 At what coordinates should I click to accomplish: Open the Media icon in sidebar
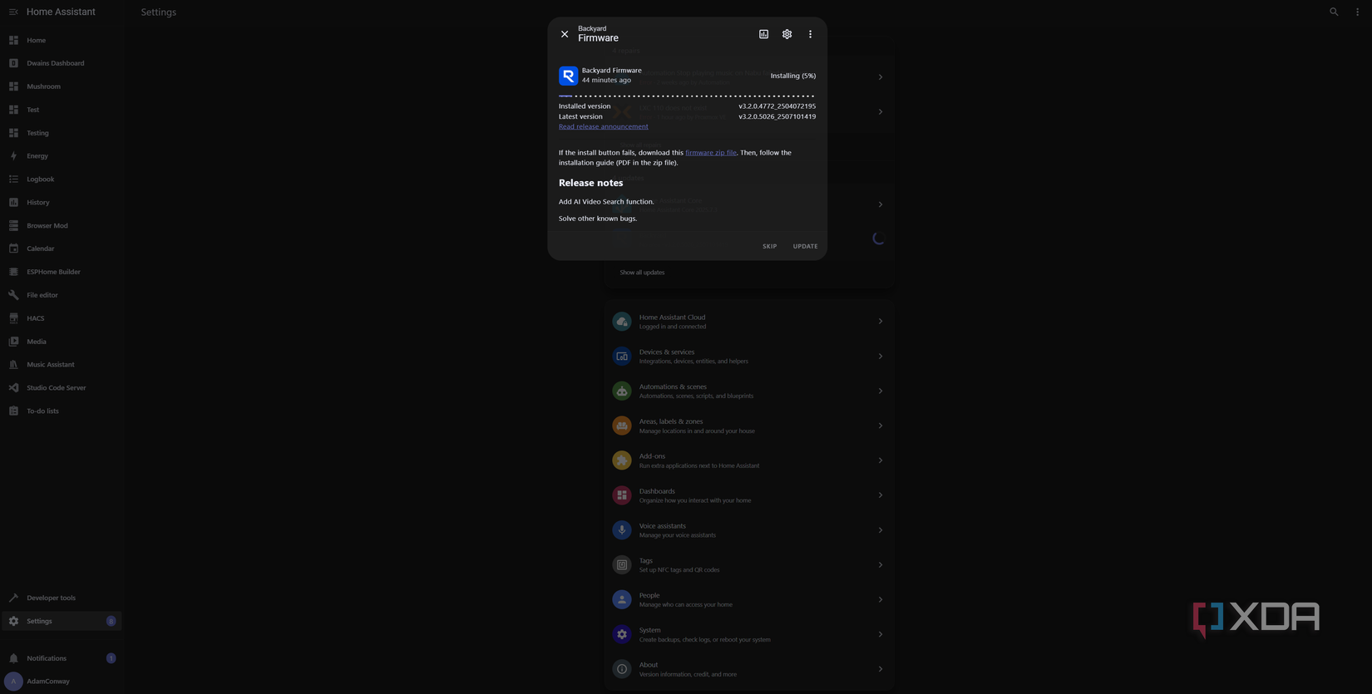(13, 342)
